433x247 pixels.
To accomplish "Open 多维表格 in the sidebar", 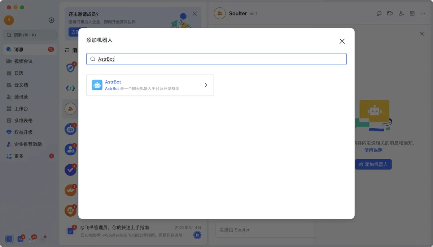I will tap(30, 121).
